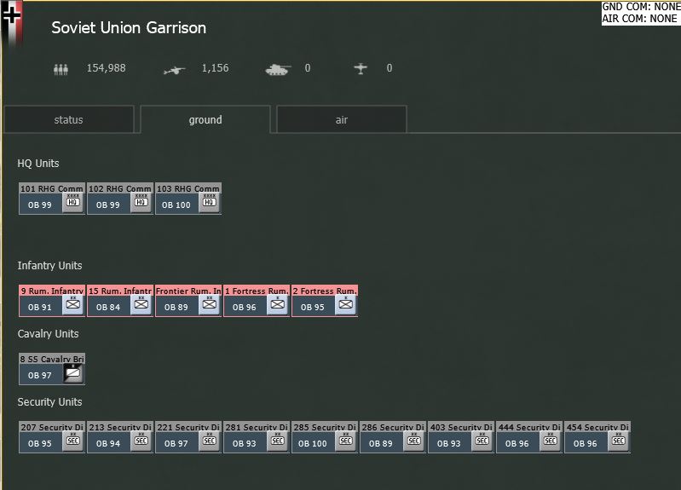Click the men count soldiers icon
This screenshot has height=490, width=681.
(61, 69)
